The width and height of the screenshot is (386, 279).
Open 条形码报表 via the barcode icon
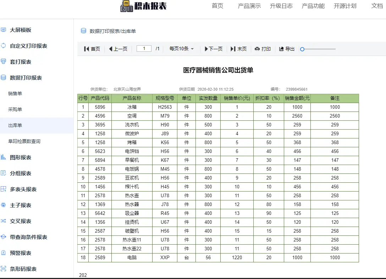click(4, 269)
